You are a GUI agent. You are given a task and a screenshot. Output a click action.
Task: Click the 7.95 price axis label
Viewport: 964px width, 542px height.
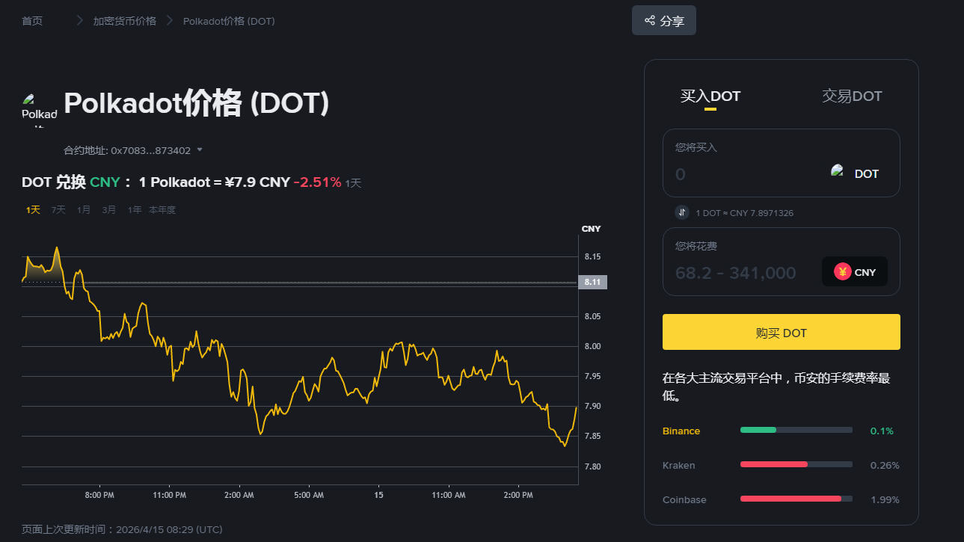pos(592,376)
